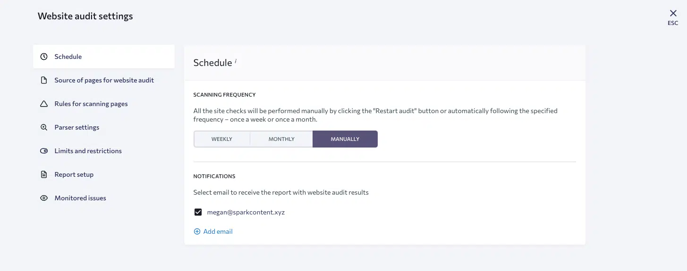Select the Manually frequency option

click(345, 139)
